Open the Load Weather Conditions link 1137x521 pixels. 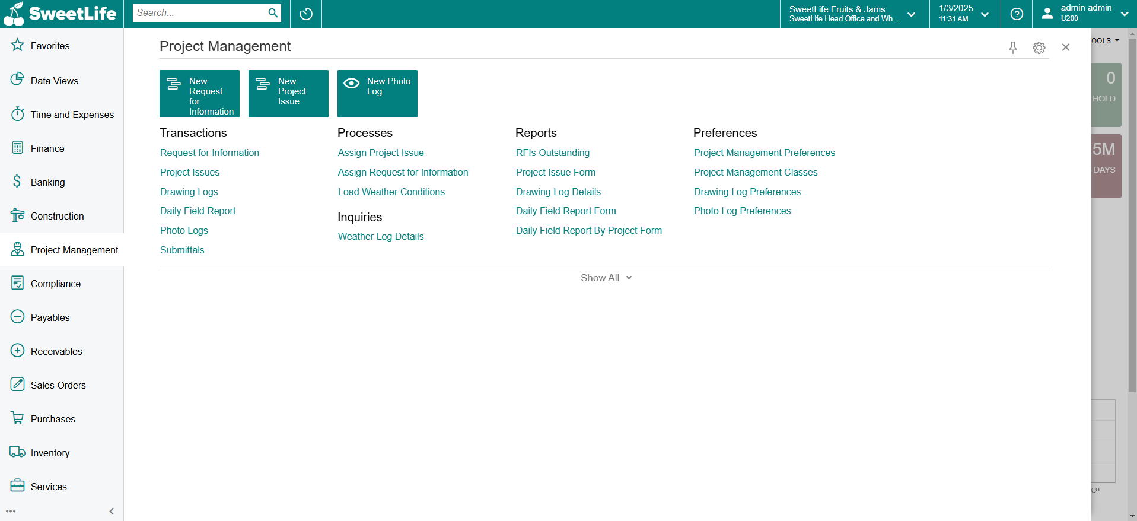point(391,192)
